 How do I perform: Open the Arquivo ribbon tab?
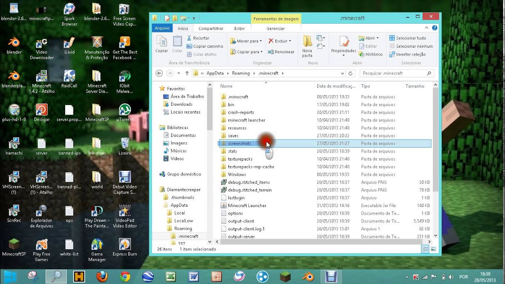[162, 28]
